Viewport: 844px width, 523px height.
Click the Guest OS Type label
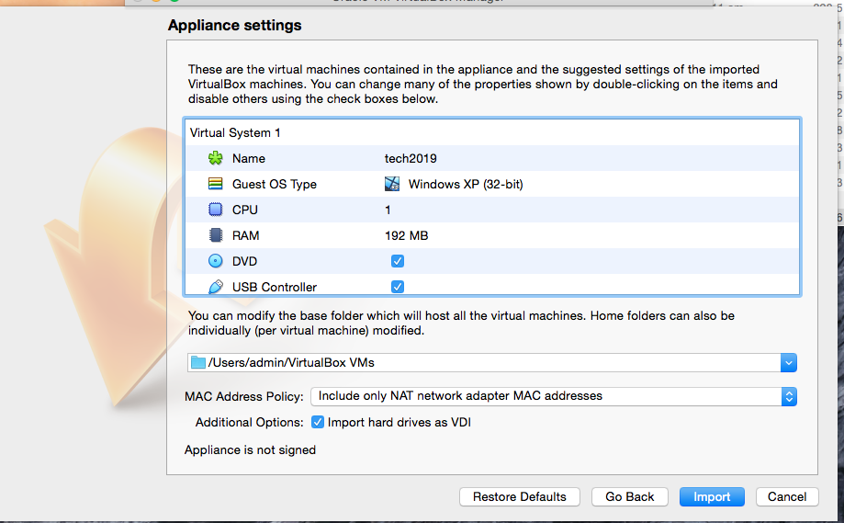click(275, 184)
